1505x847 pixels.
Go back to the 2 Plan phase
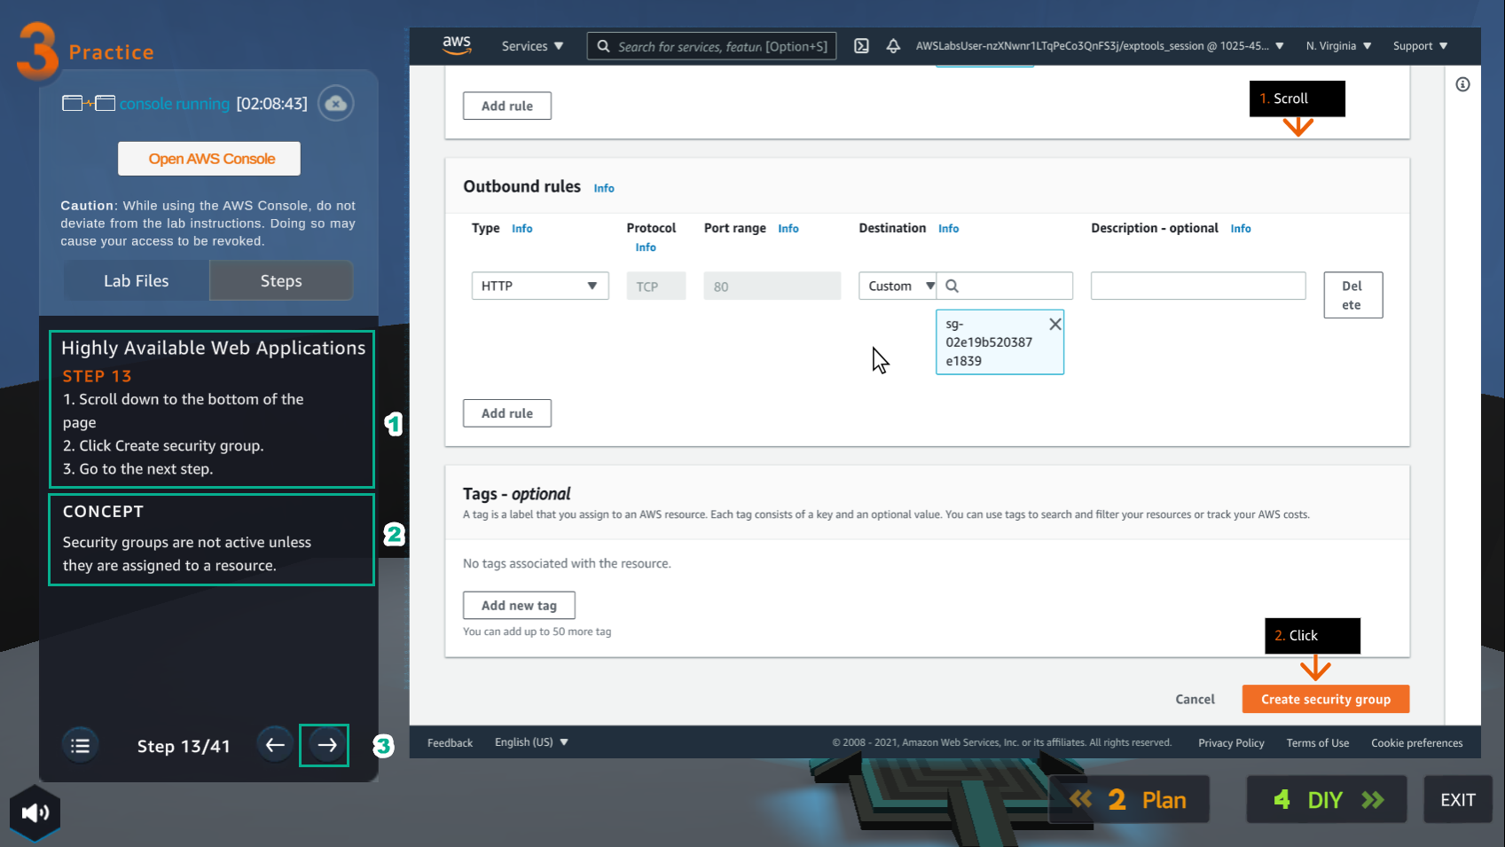(x=1130, y=800)
